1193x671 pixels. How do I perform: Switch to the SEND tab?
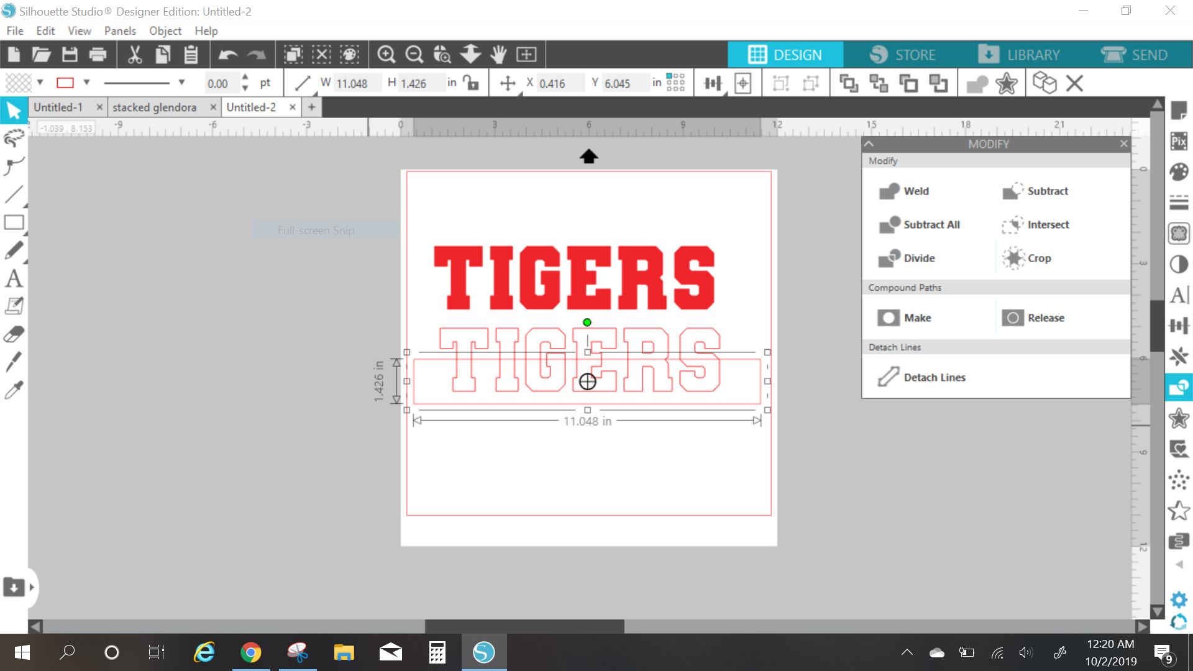pyautogui.click(x=1135, y=55)
